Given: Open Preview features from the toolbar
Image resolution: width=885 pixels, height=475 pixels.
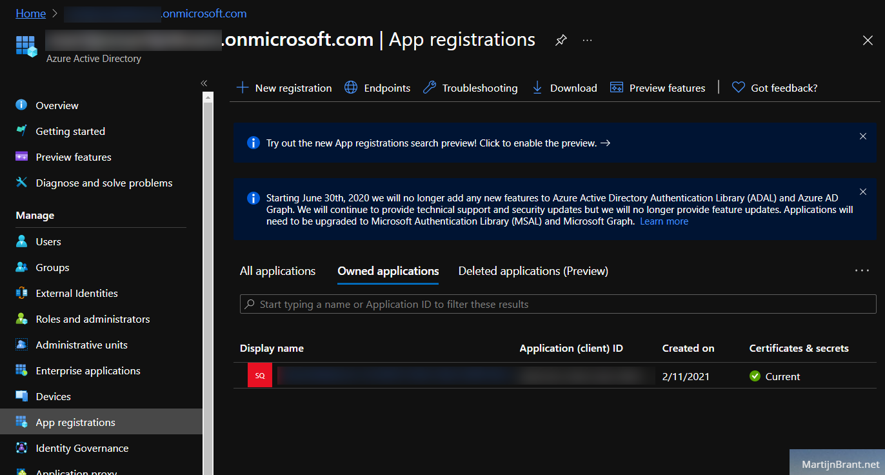Looking at the screenshot, I should tap(668, 88).
